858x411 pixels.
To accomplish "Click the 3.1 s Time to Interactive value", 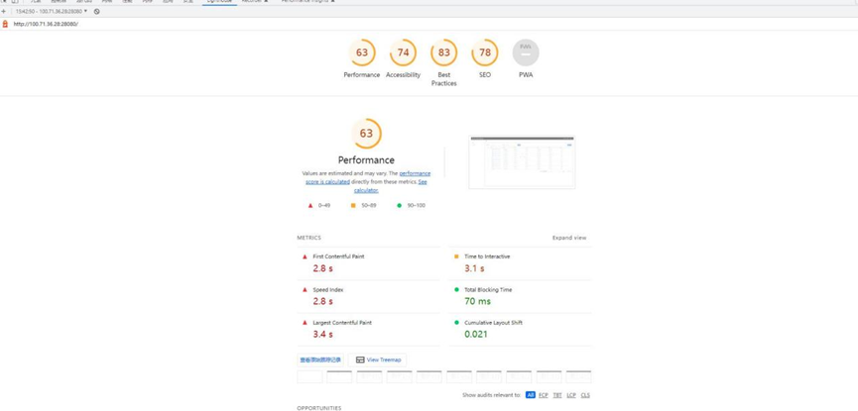I will point(474,268).
